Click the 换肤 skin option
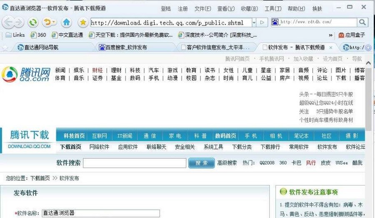The width and height of the screenshot is (375, 218). tap(317, 9)
